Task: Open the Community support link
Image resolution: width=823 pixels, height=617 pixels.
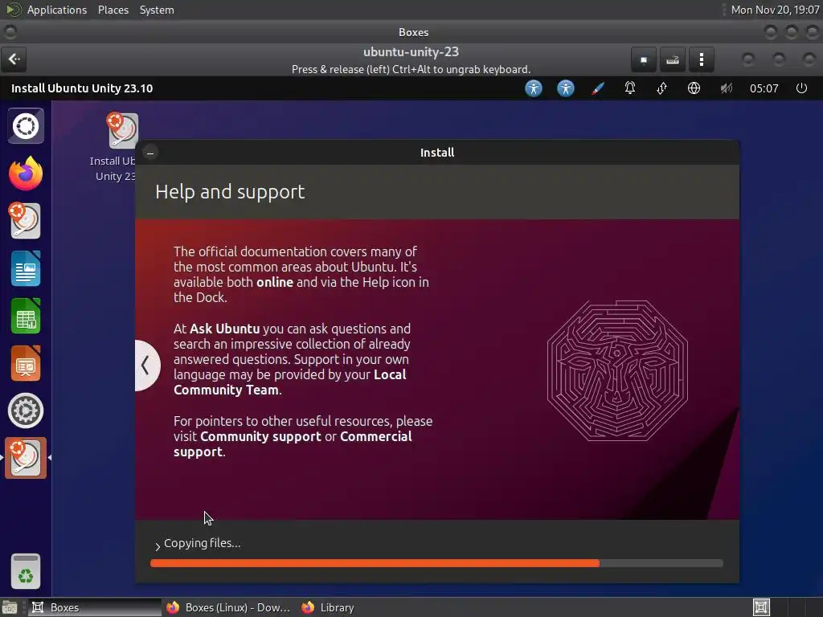Action: click(260, 436)
